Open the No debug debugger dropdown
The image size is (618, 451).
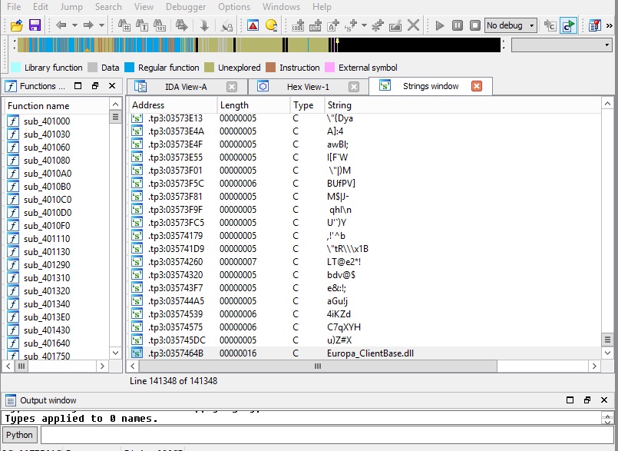click(x=511, y=25)
